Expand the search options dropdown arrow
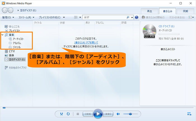This screenshot has height=121, width=196. pyautogui.click(x=132, y=17)
